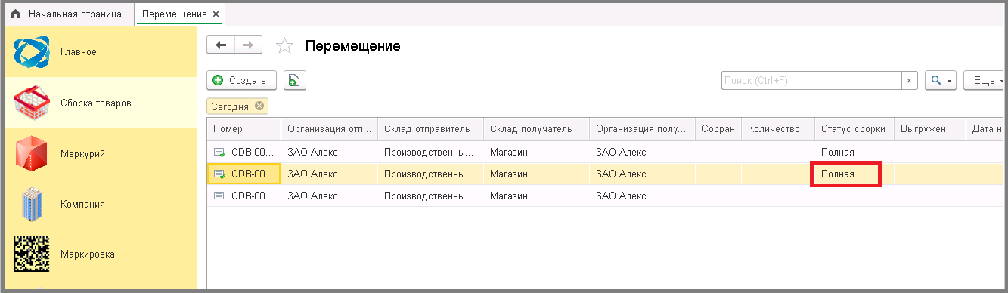This screenshot has width=1008, height=293.
Task: Click into the Поиск (Ctrl+F) search field
Action: pos(811,80)
